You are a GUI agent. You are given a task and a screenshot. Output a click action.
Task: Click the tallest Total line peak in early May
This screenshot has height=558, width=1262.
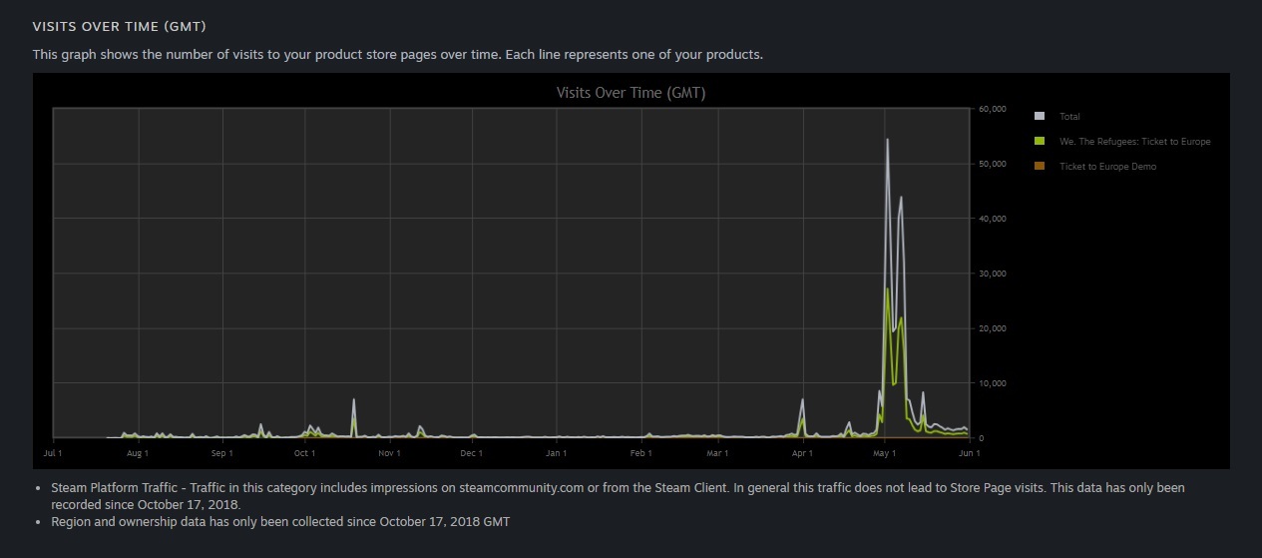click(x=887, y=140)
